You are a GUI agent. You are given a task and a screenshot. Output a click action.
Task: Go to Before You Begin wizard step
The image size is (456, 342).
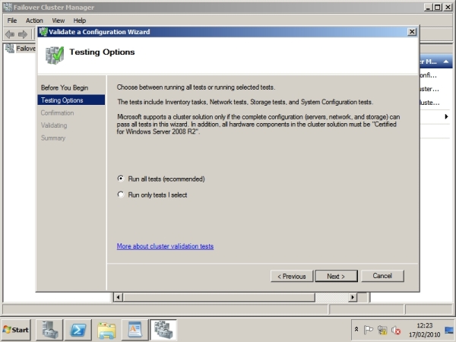(x=65, y=87)
